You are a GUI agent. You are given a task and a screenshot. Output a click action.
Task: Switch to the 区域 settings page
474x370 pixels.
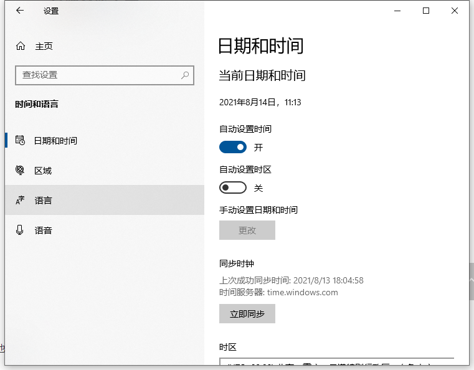43,171
